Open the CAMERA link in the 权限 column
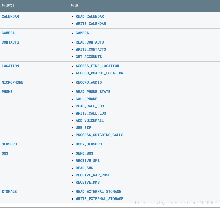220x208 pixels. (x=82, y=33)
